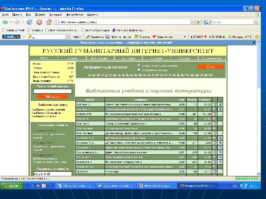The image size is (266, 199).
Task: Stop loading with the red Stop icon
Action: [x=40, y=22]
